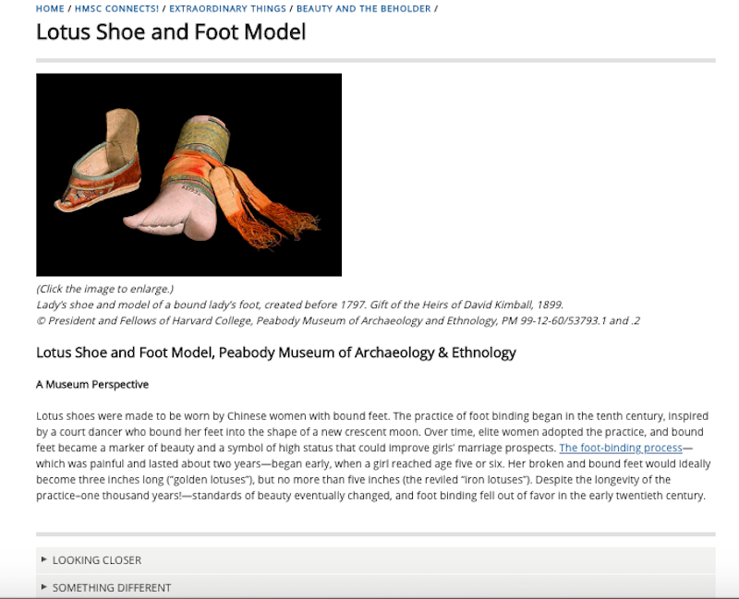739x599 pixels.
Task: Expand the SOMETHING DIFFERENT section label
Action: pyautogui.click(x=111, y=588)
